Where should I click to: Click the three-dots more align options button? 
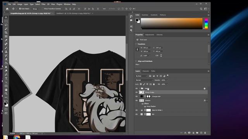click(x=104, y=9)
